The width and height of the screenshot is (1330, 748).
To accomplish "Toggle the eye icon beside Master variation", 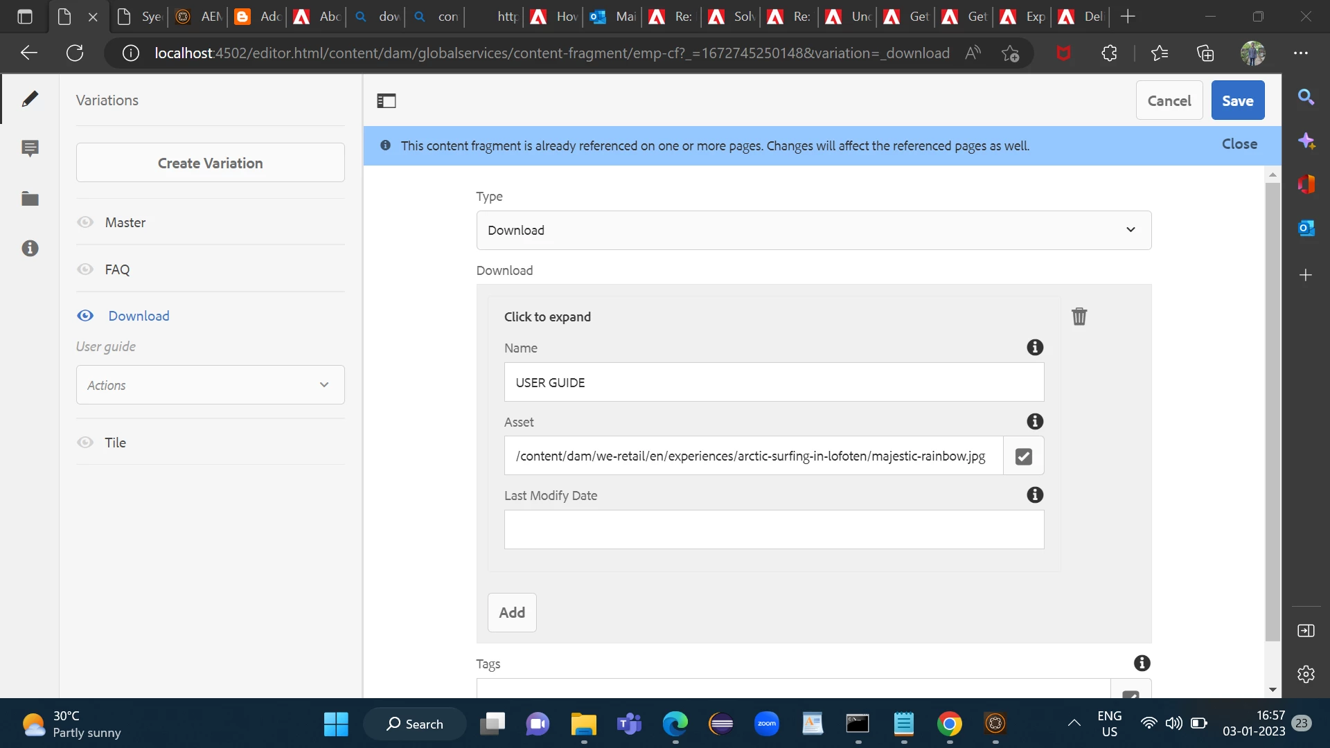I will pos(85,222).
